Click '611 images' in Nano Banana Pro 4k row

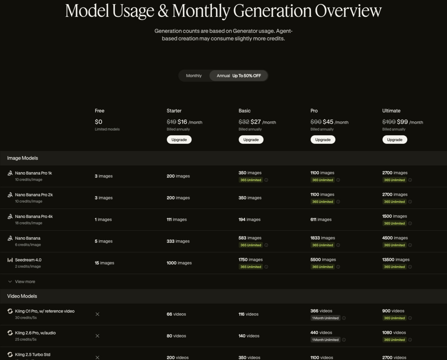coord(321,219)
